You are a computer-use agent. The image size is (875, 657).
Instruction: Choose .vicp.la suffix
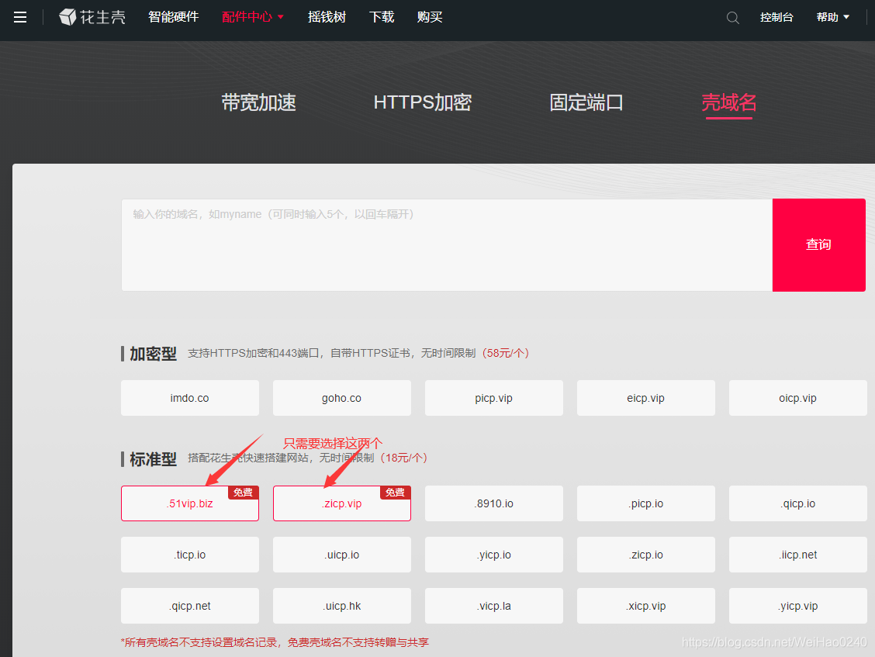494,606
